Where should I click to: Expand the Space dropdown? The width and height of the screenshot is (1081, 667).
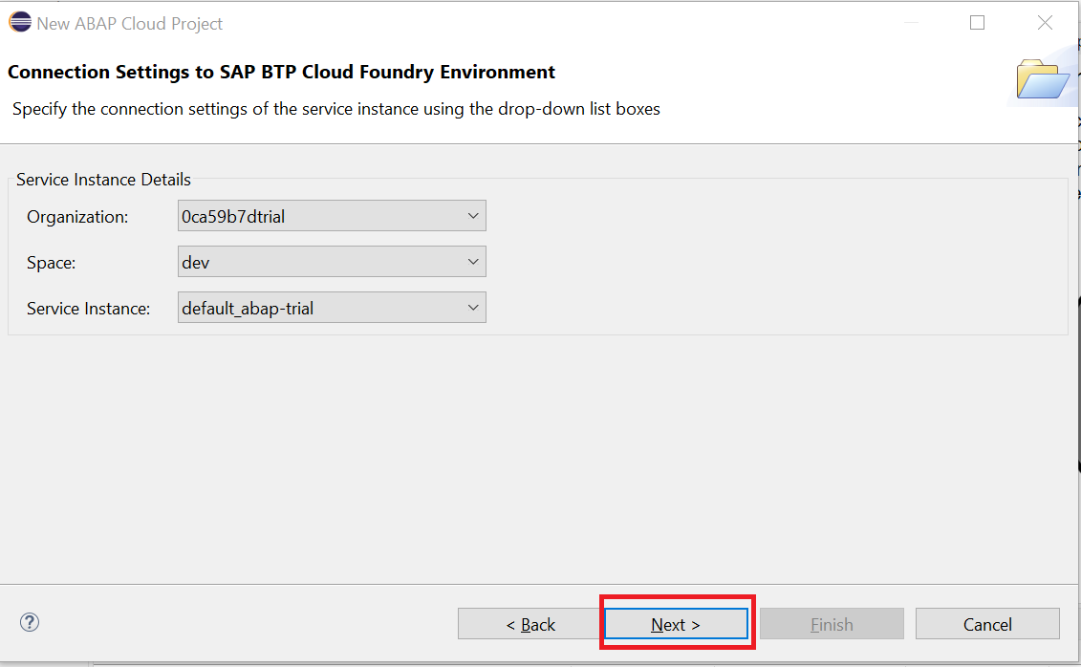click(473, 261)
